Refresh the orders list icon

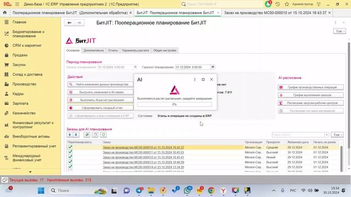tap(103, 135)
